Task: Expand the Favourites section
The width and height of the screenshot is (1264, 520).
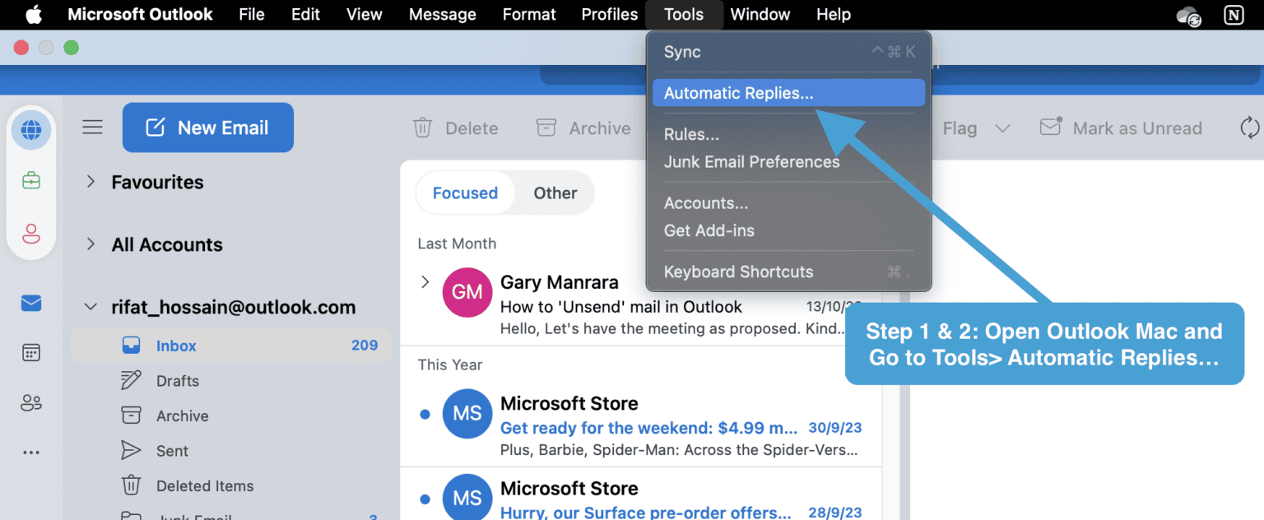Action: tap(91, 182)
